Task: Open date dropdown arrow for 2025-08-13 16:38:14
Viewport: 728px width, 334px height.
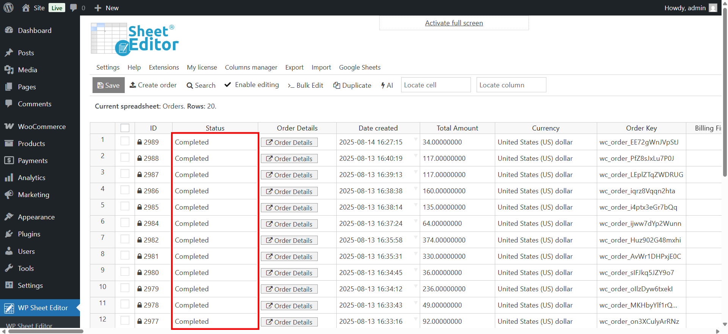Action: click(x=416, y=205)
